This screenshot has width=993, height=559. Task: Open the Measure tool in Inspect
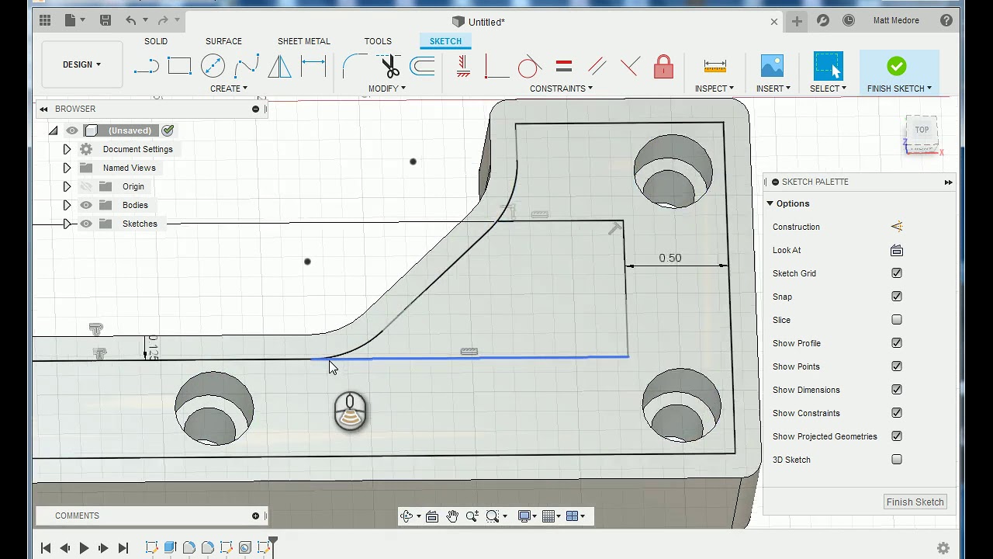[x=714, y=67]
